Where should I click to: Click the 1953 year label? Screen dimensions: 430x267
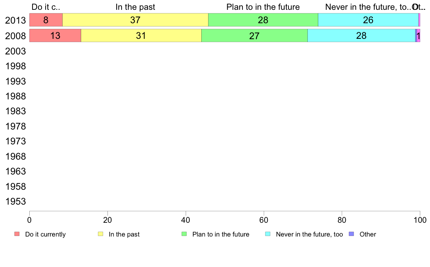tap(16, 201)
